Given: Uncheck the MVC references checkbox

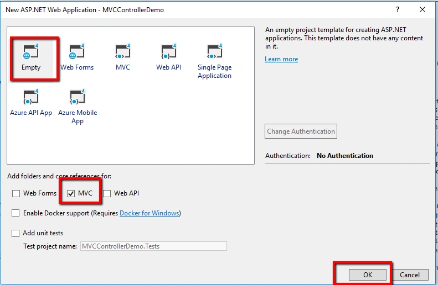Looking at the screenshot, I should click(x=71, y=193).
